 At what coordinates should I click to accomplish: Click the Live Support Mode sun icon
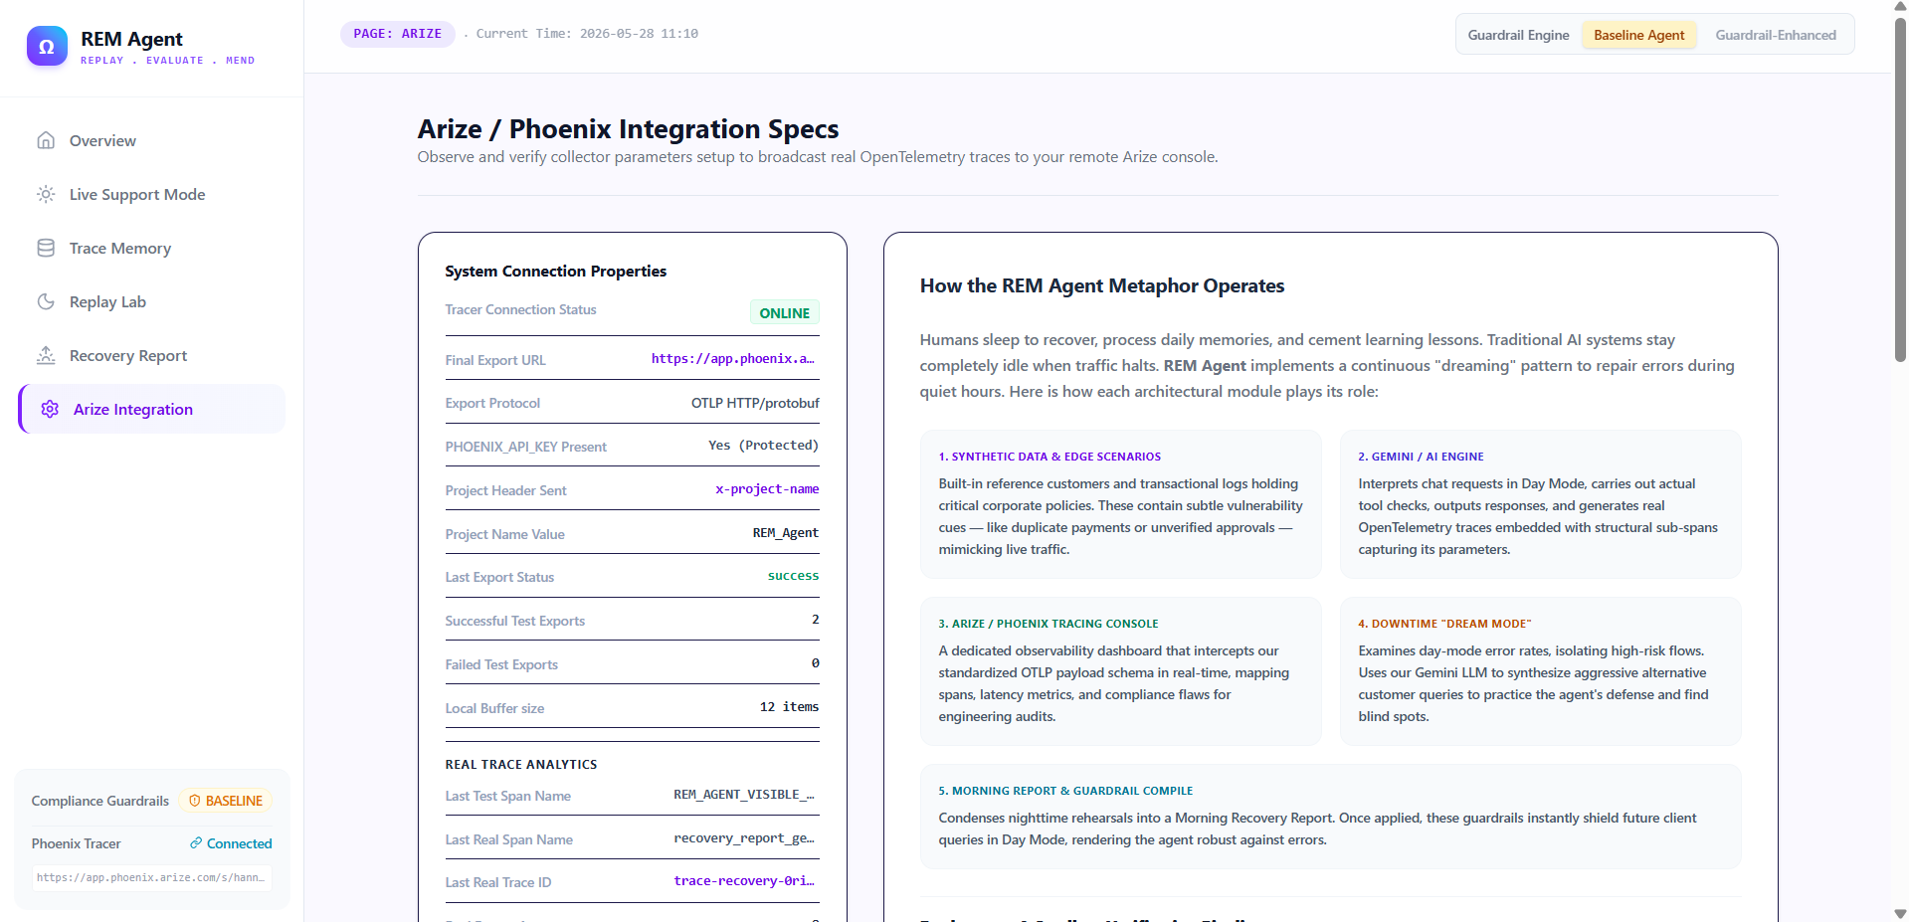(x=46, y=194)
